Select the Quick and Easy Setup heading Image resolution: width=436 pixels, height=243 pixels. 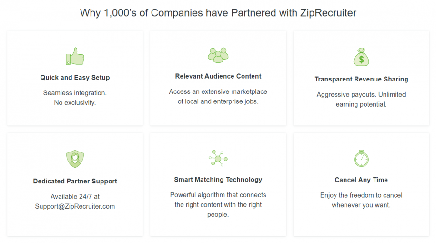tap(75, 78)
